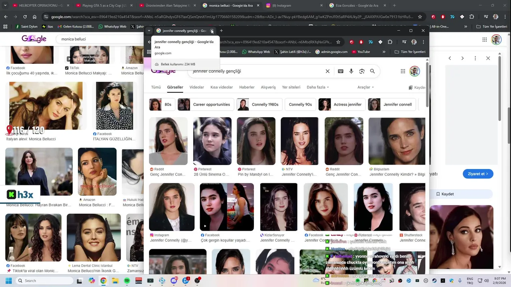Click monica bellucci search field in background

100,39
